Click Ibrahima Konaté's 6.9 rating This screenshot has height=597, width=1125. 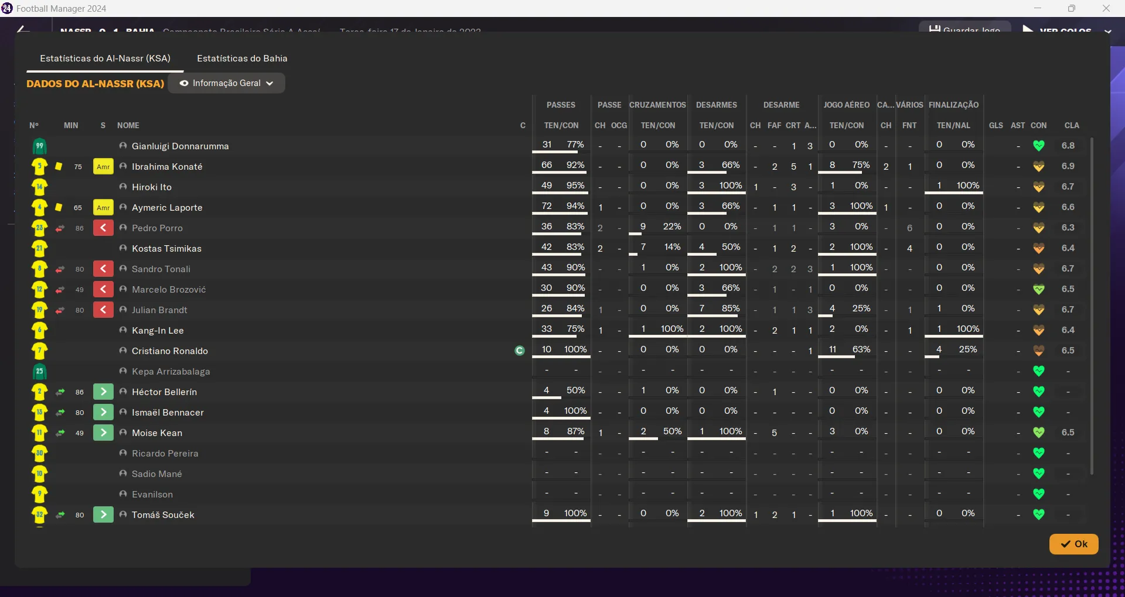pyautogui.click(x=1068, y=166)
